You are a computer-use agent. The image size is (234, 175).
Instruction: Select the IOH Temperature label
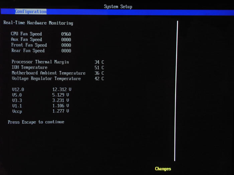29,67
